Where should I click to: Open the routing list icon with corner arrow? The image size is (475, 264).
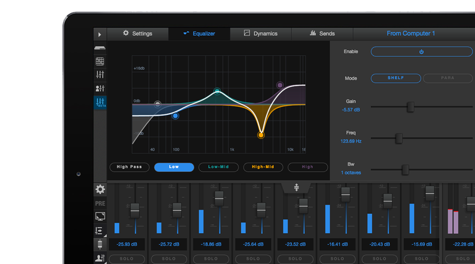(x=100, y=231)
